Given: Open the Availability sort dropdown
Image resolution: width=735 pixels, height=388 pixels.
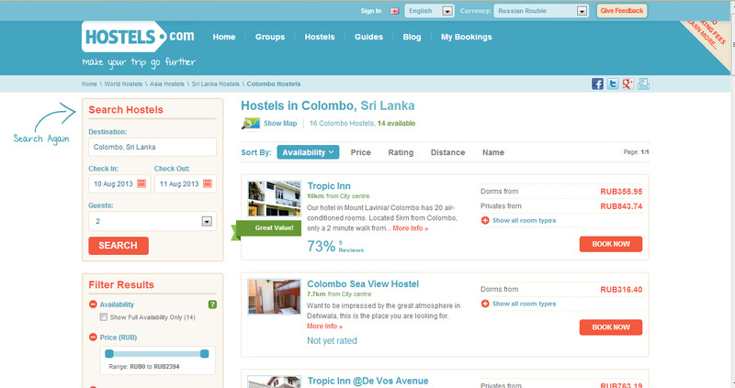Looking at the screenshot, I should pyautogui.click(x=308, y=152).
